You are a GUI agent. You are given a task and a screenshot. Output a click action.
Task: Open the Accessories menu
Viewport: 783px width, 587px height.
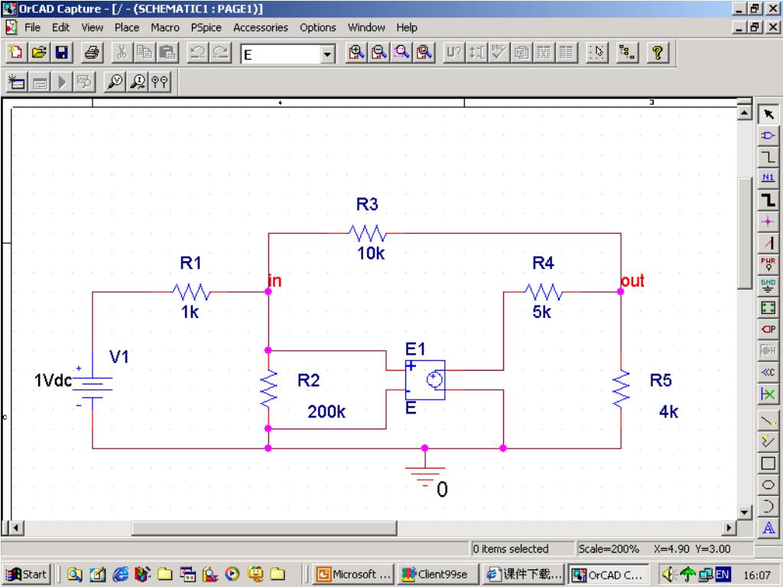tap(260, 28)
